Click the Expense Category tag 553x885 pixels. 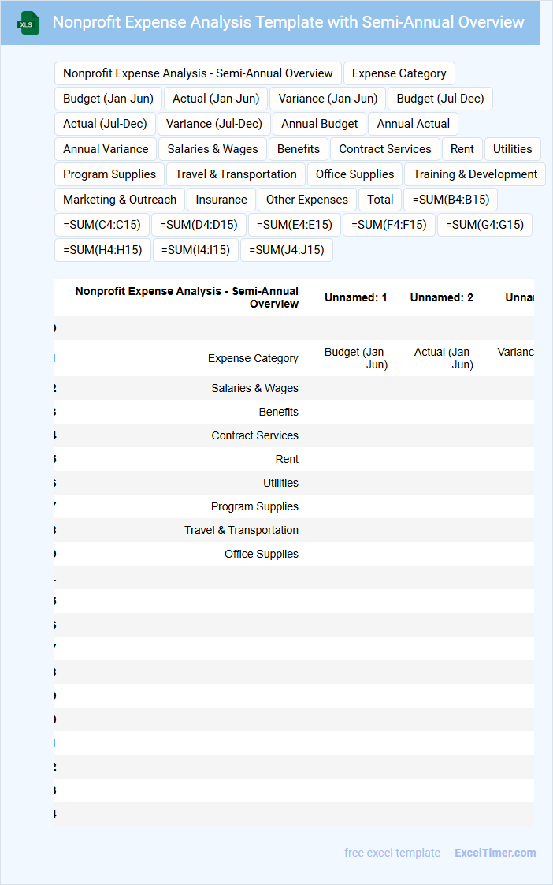(x=399, y=73)
